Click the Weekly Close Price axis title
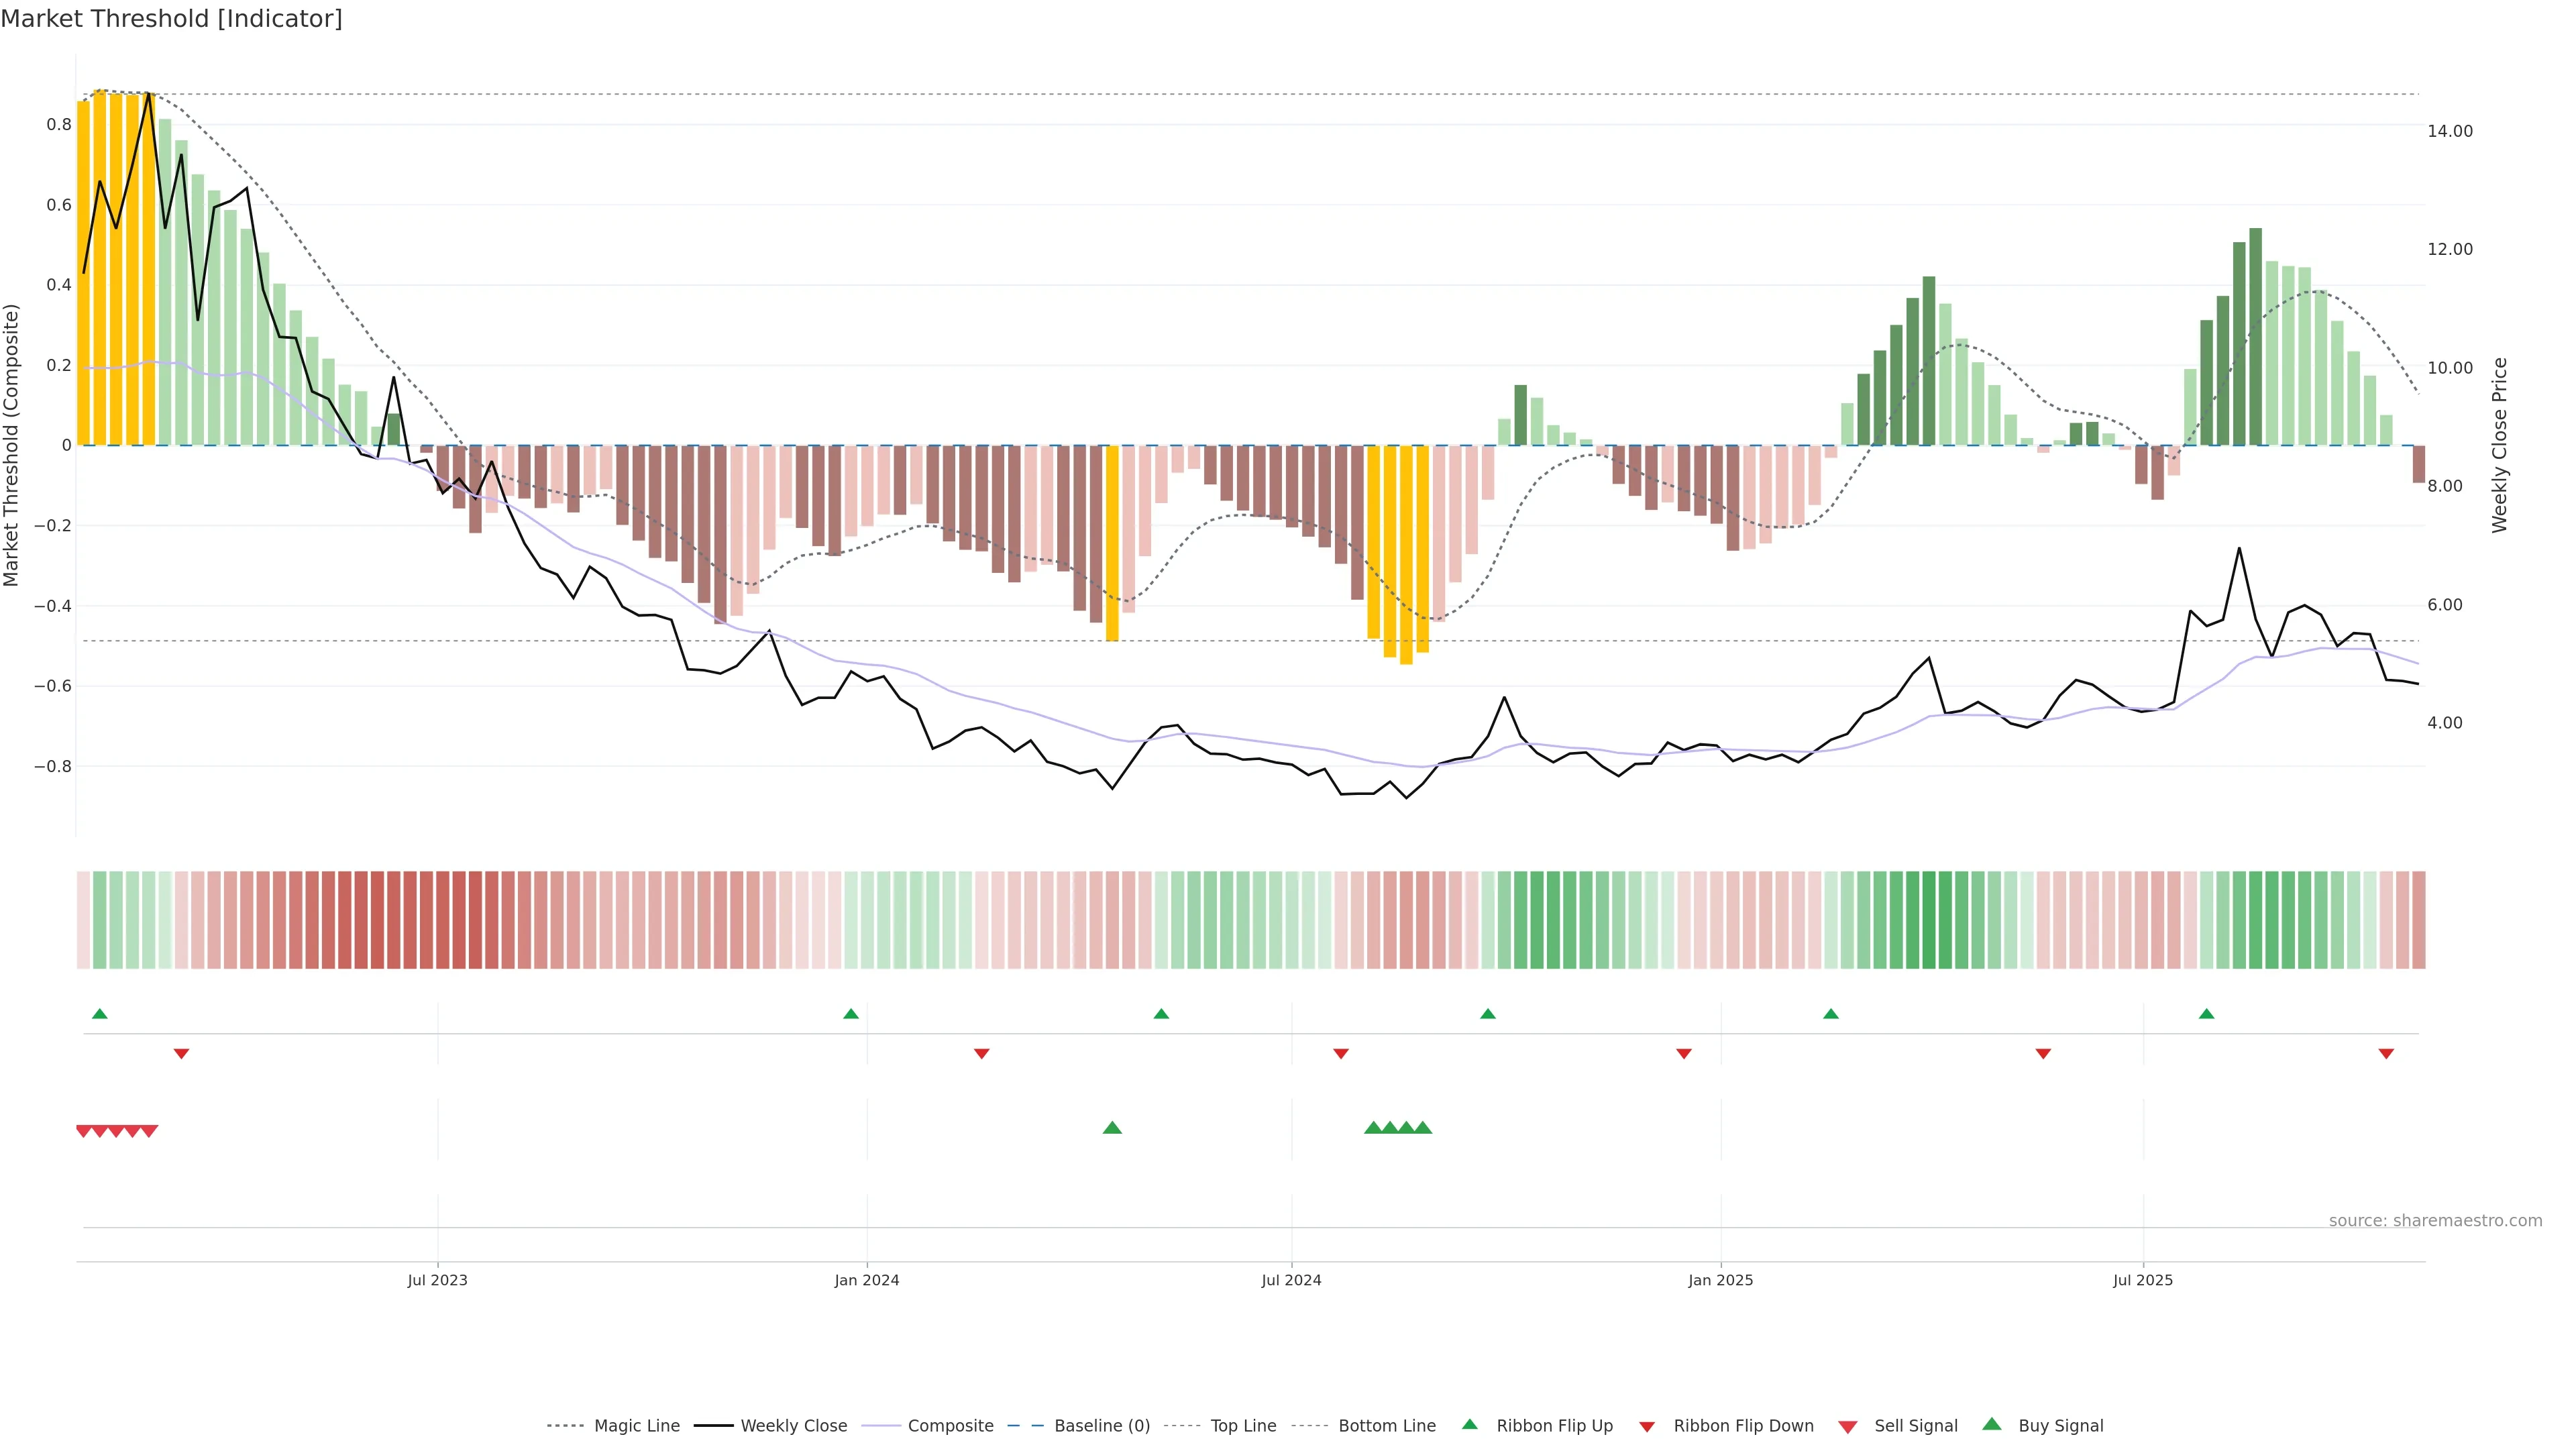This screenshot has width=2576, height=1449. 2500,445
